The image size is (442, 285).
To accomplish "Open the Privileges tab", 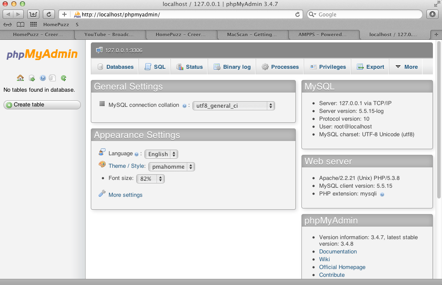I will (327, 67).
